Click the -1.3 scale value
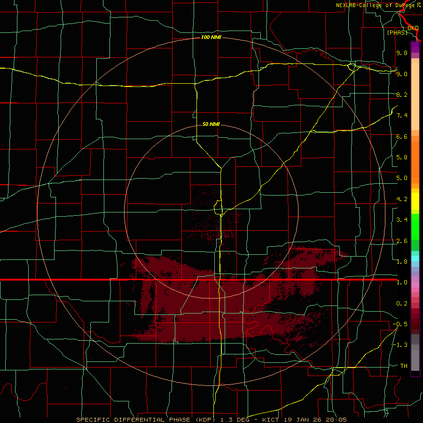 tap(400, 345)
